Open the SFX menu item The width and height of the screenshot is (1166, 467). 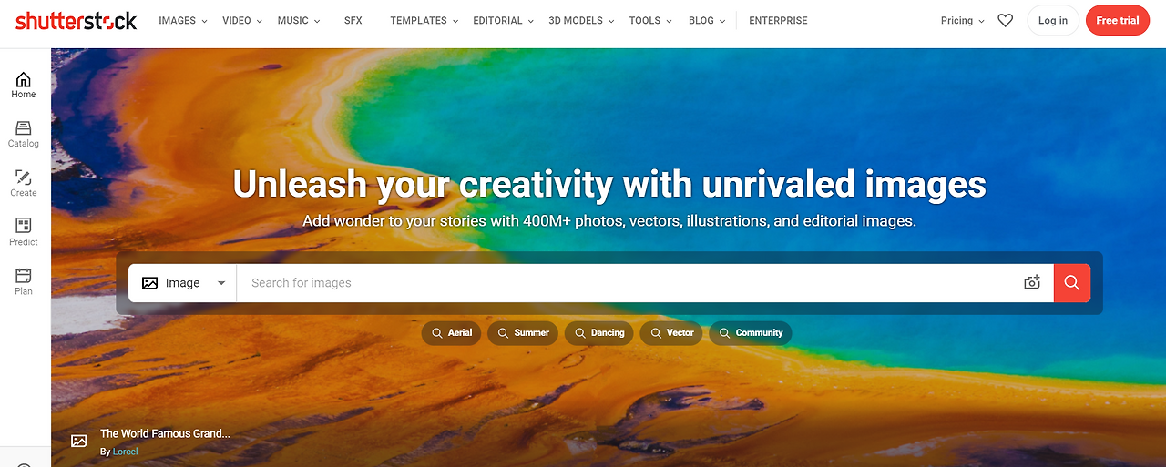353,20
